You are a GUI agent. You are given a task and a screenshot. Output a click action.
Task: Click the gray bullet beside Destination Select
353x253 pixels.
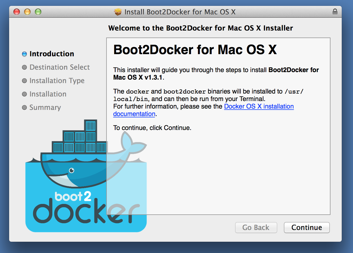(24, 67)
